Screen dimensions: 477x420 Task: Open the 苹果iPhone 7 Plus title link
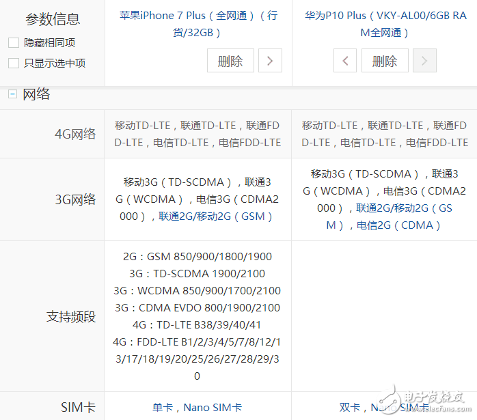click(x=198, y=24)
